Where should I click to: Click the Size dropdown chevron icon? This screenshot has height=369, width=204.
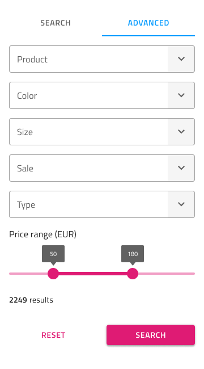tap(181, 132)
